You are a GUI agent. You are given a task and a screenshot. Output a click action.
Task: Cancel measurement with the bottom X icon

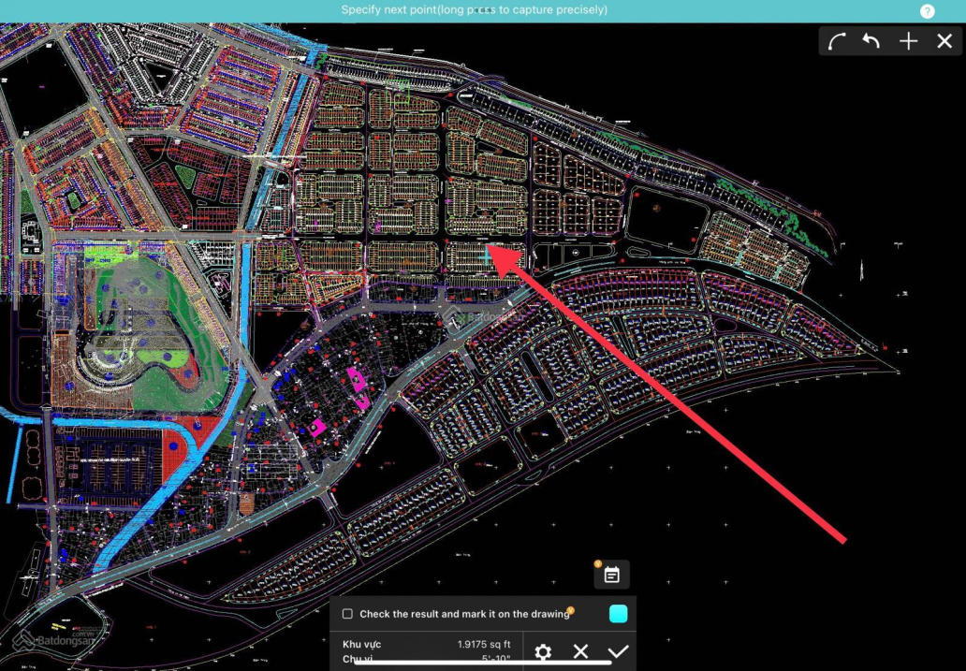pos(580,651)
